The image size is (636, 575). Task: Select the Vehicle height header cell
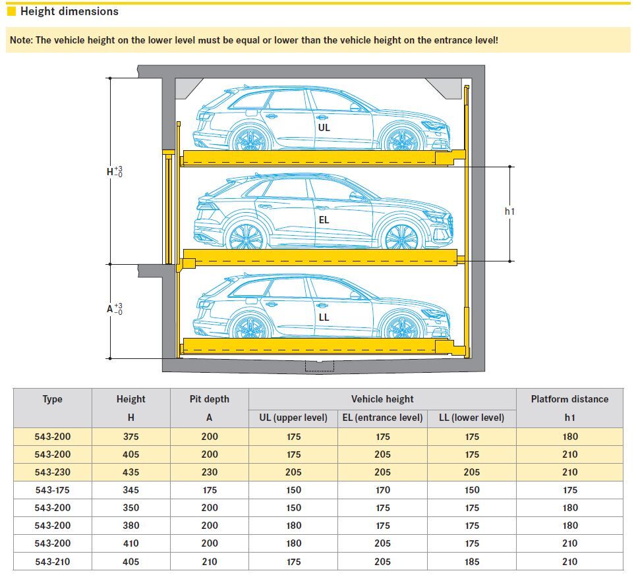(x=382, y=399)
